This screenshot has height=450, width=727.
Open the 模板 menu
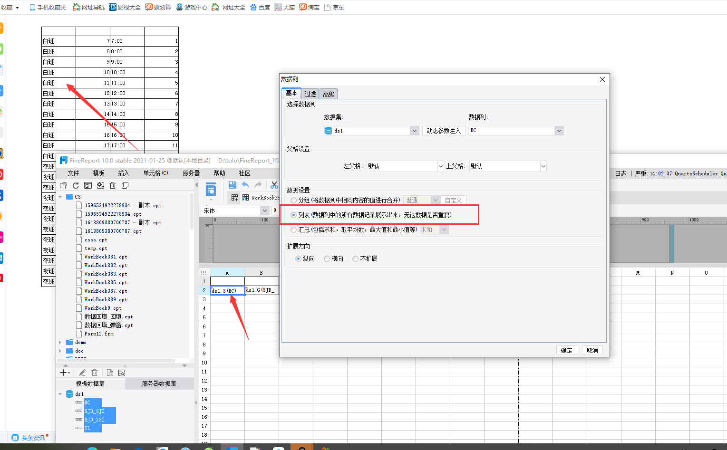pos(98,173)
